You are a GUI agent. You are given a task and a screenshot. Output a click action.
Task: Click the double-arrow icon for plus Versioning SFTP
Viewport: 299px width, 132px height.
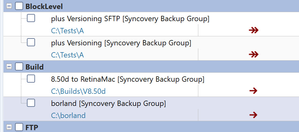click(x=253, y=30)
